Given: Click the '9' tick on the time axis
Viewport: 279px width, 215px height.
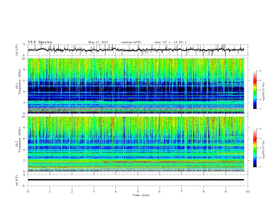Looking at the screenshot, I should point(225,191).
